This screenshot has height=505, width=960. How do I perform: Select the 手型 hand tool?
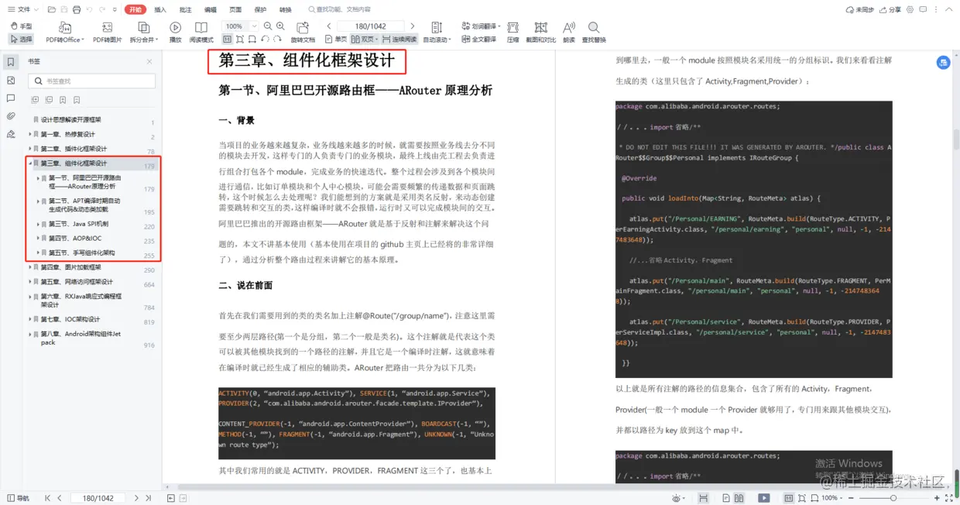pyautogui.click(x=21, y=26)
